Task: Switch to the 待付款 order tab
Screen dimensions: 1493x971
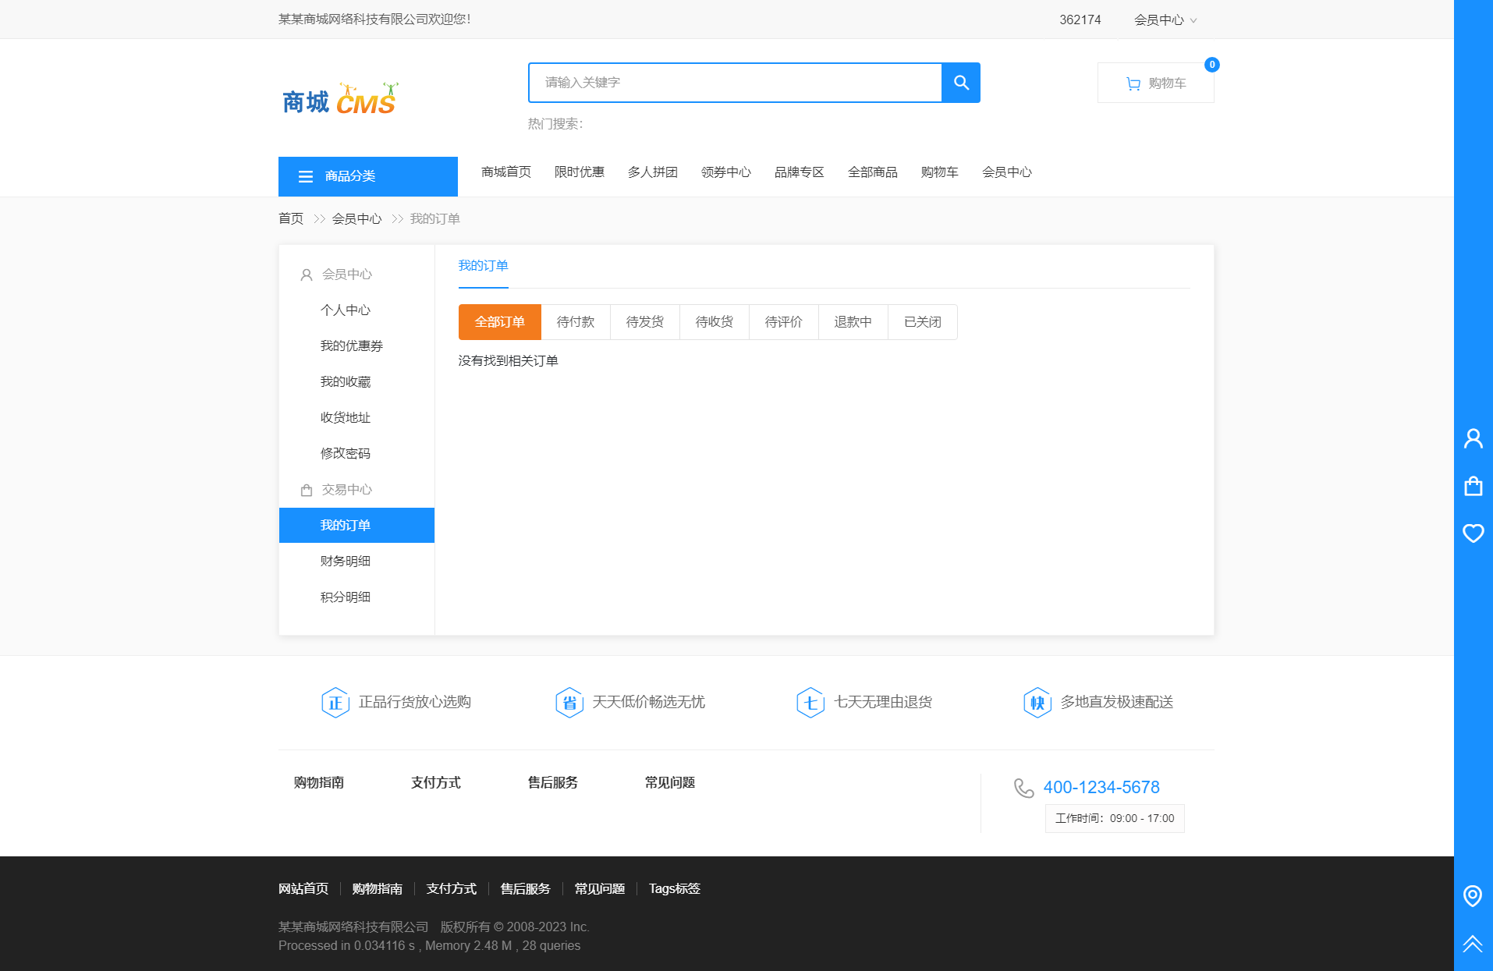Action: (575, 321)
